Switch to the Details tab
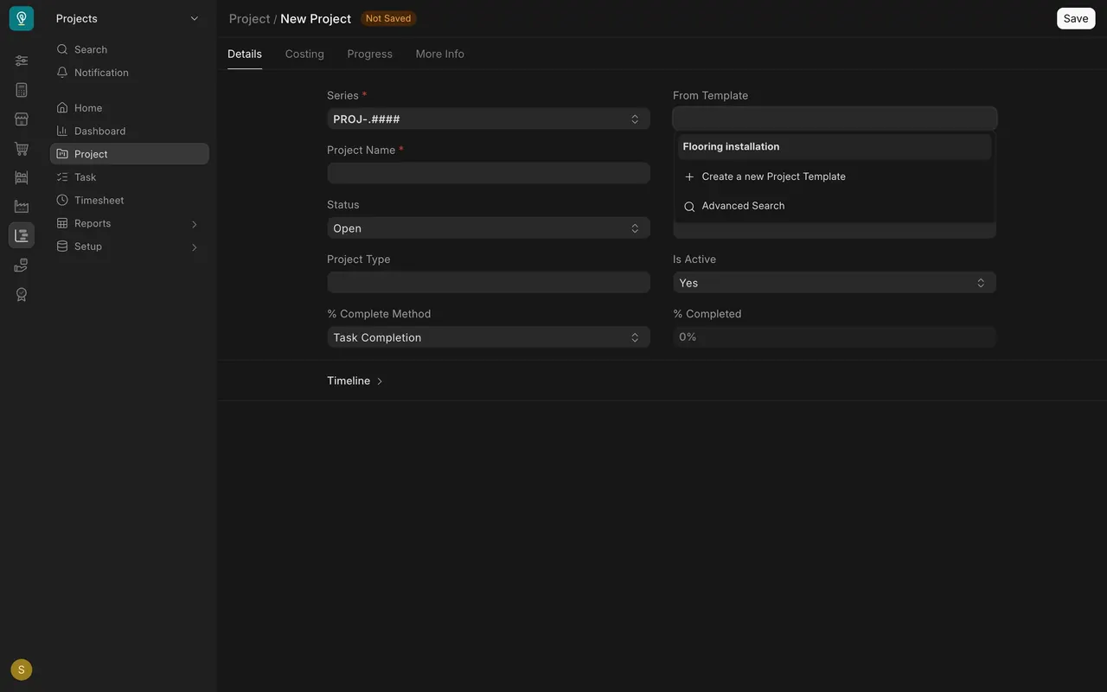 [x=245, y=54]
